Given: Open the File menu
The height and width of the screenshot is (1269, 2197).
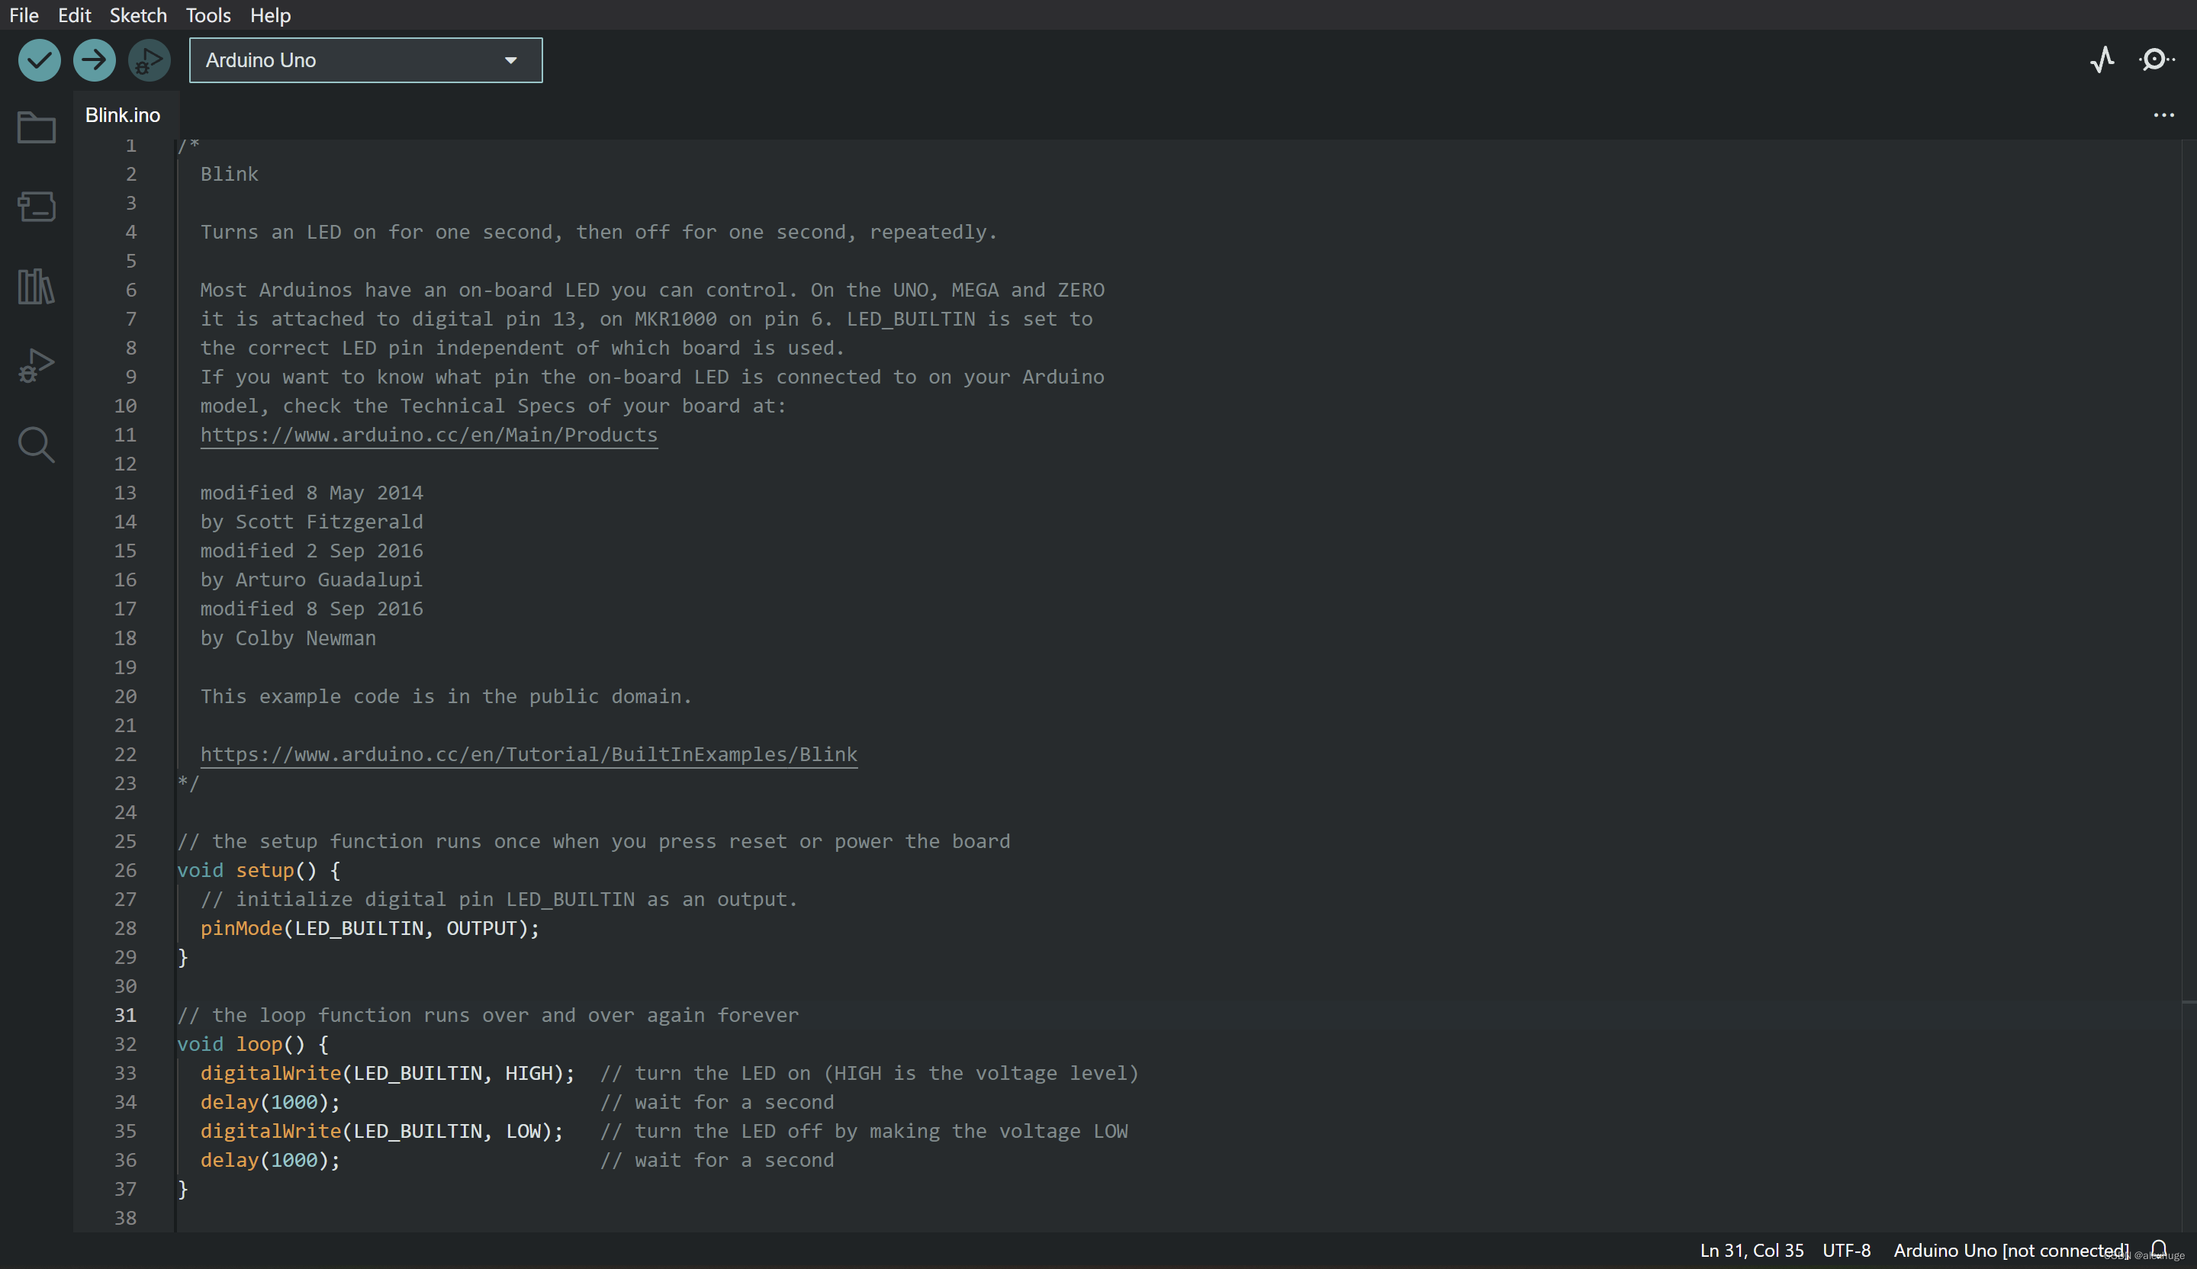Looking at the screenshot, I should 24,14.
